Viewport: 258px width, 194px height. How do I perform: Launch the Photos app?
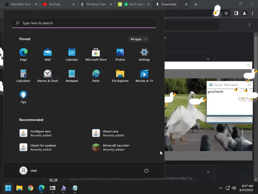pyautogui.click(x=120, y=55)
